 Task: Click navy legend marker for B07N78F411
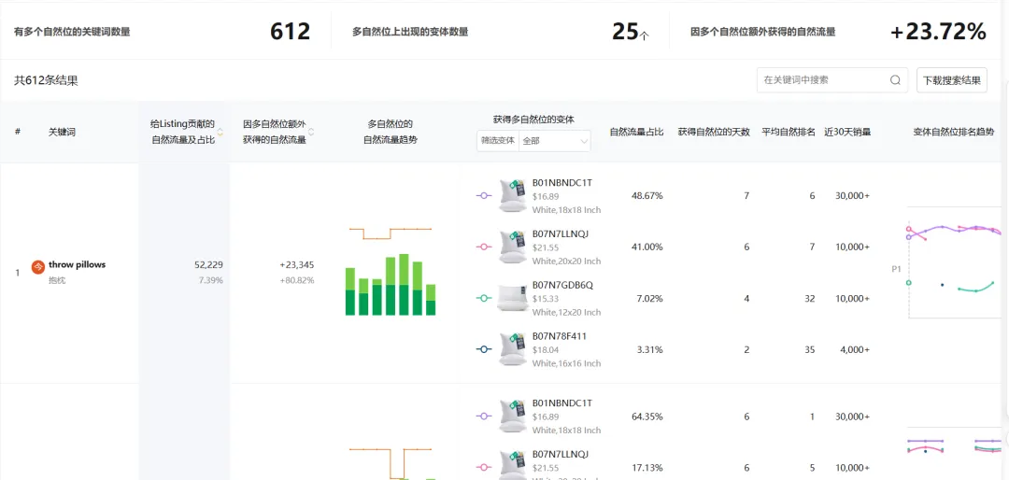[x=483, y=349]
